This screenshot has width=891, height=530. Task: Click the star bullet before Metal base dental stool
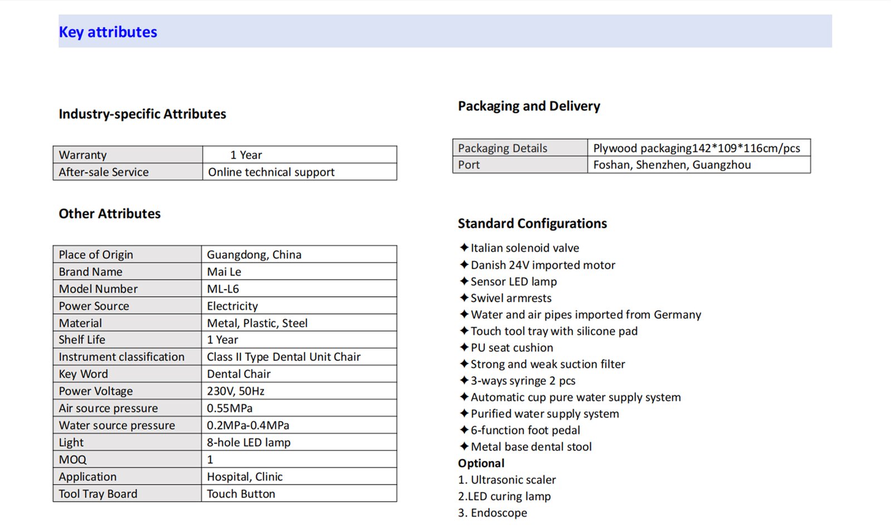click(x=464, y=446)
